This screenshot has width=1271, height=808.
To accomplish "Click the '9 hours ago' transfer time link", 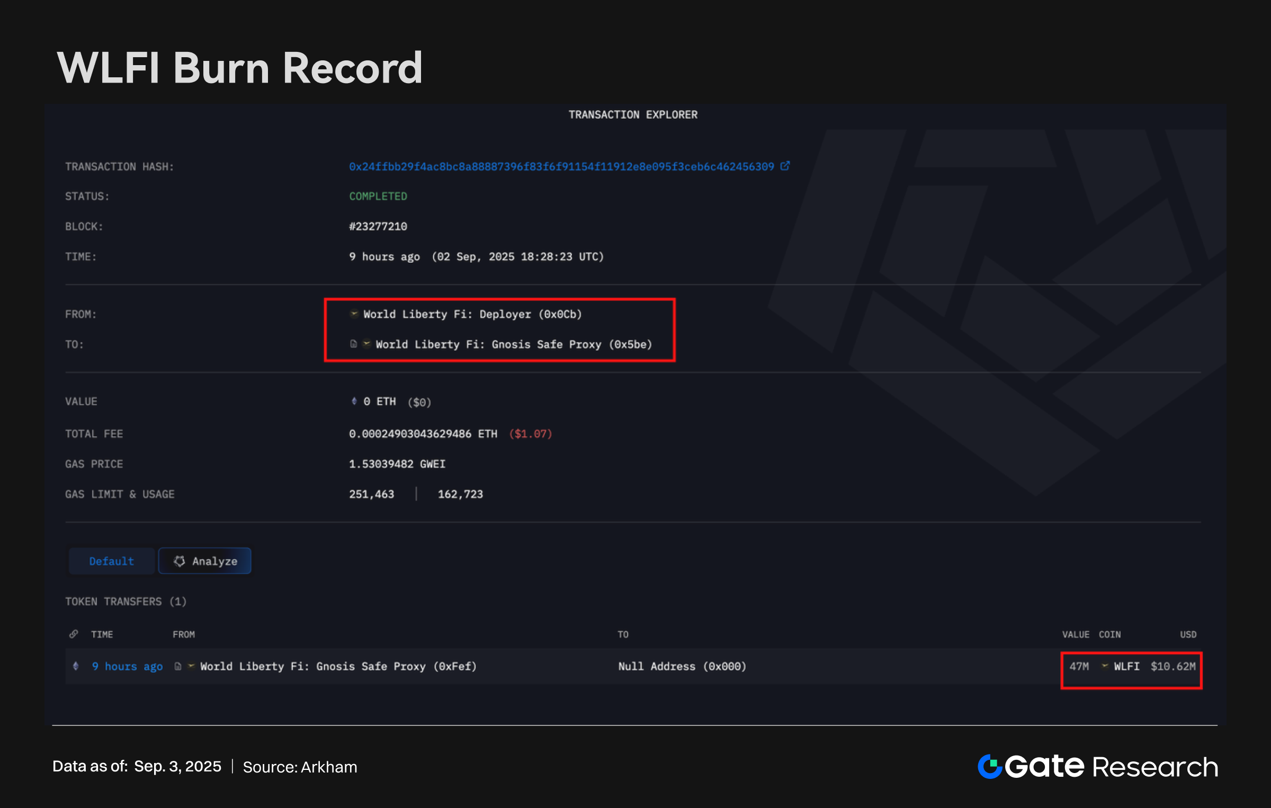I will [x=127, y=666].
